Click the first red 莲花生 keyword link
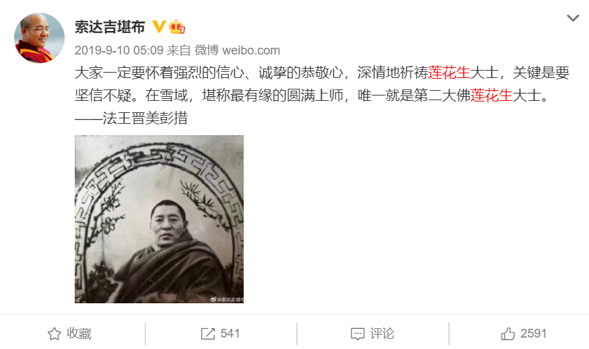The width and height of the screenshot is (589, 349). coord(449,73)
